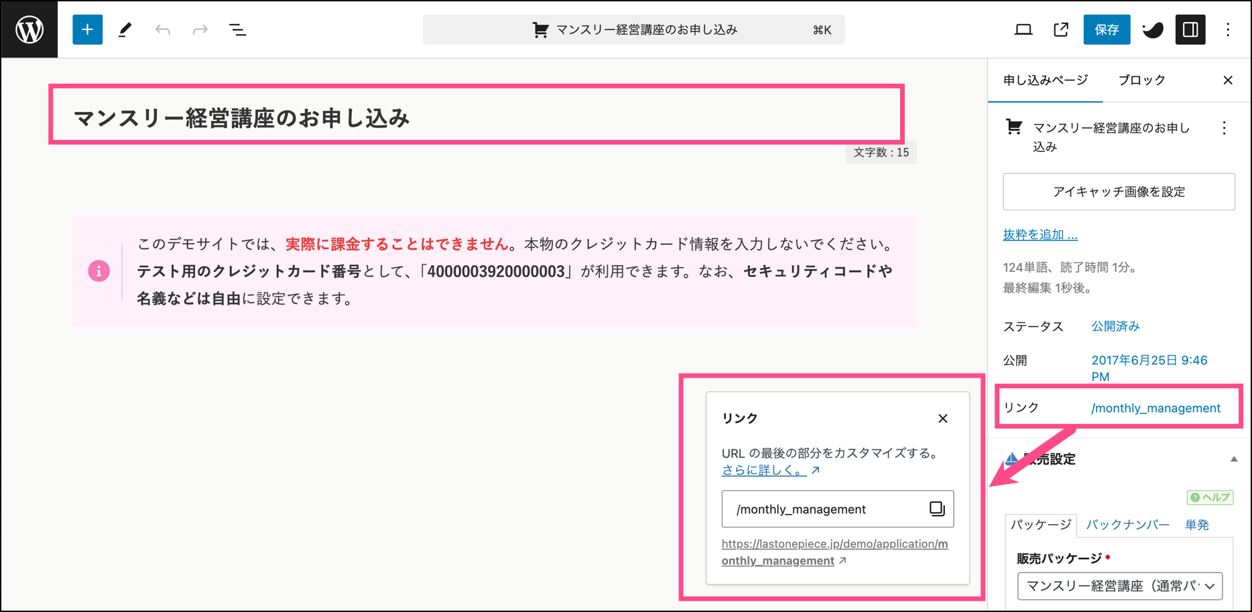Switch to the ブロック tab

(x=1141, y=80)
